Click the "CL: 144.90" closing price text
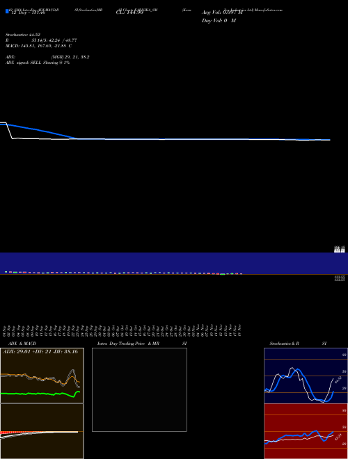The width and height of the screenshot is (348, 459). point(129,13)
